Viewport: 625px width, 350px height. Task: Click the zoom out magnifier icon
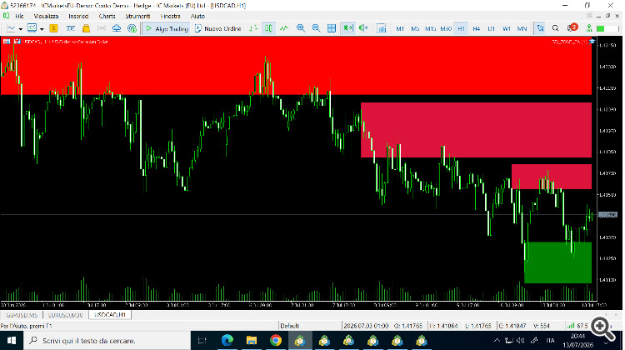[316, 28]
